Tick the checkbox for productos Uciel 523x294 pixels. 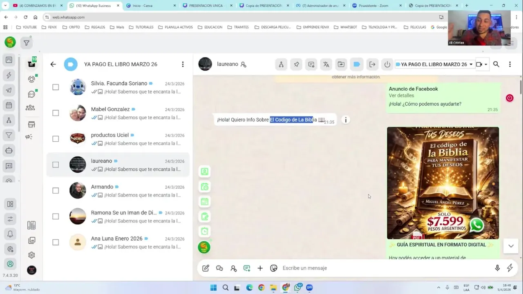click(x=56, y=139)
